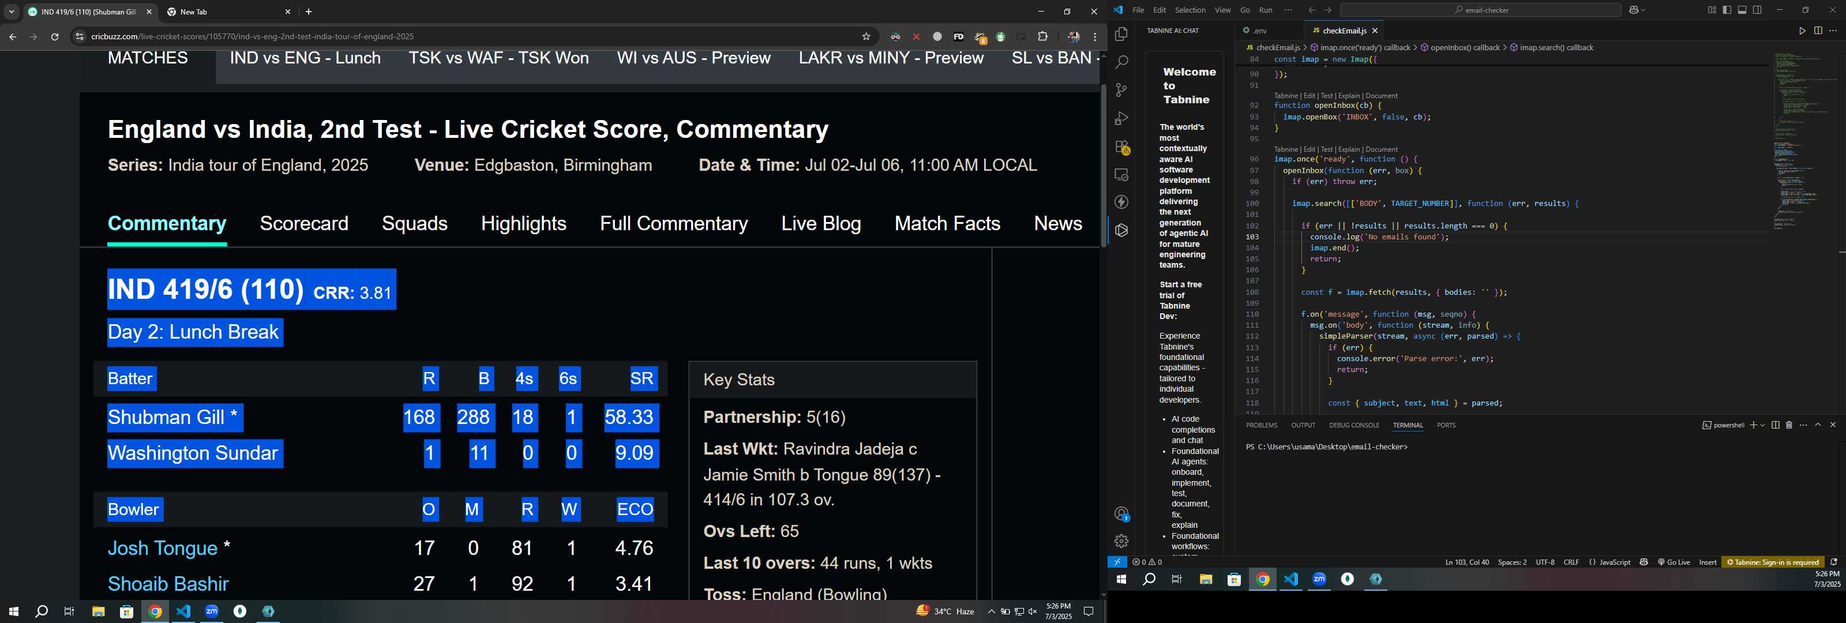Screen dimensions: 1846x623
Task: Open Explorer in VS Code activity bar
Action: tap(1121, 35)
